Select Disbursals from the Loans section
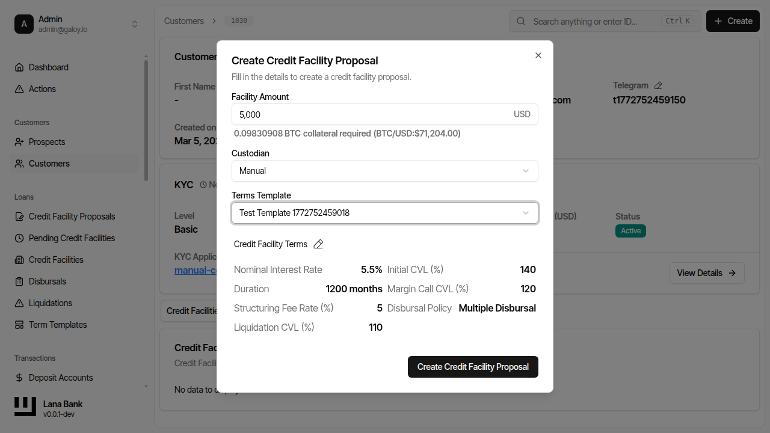 48,281
